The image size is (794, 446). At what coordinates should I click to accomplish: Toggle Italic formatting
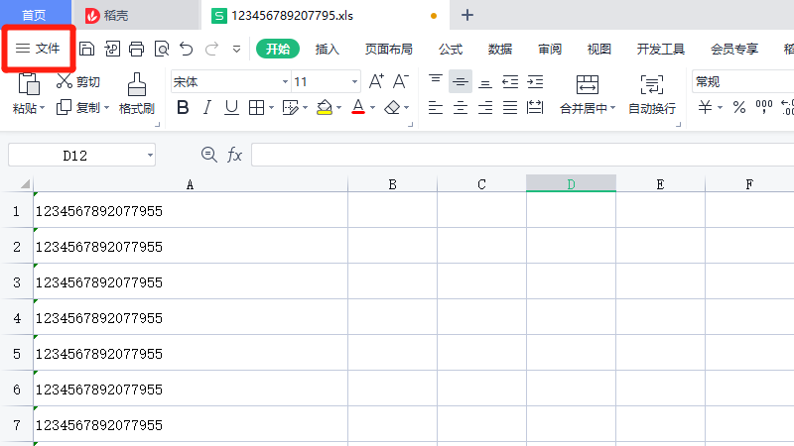(207, 107)
